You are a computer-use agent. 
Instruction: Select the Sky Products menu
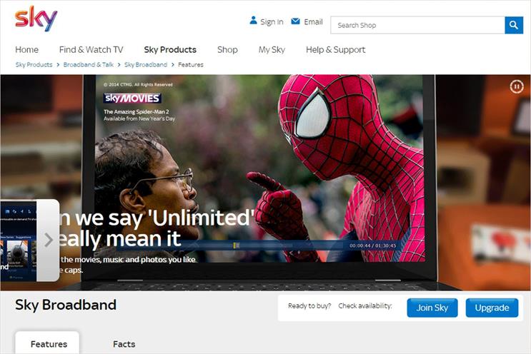[170, 50]
